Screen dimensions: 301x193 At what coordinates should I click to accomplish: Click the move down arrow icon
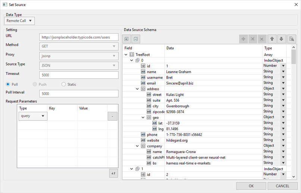point(282,39)
